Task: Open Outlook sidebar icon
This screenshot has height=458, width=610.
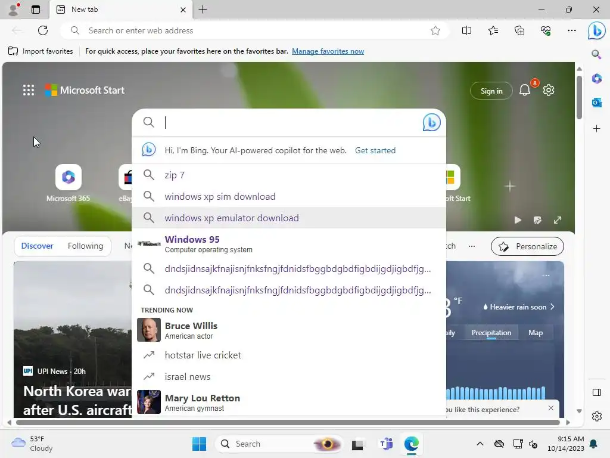Action: tap(596, 103)
